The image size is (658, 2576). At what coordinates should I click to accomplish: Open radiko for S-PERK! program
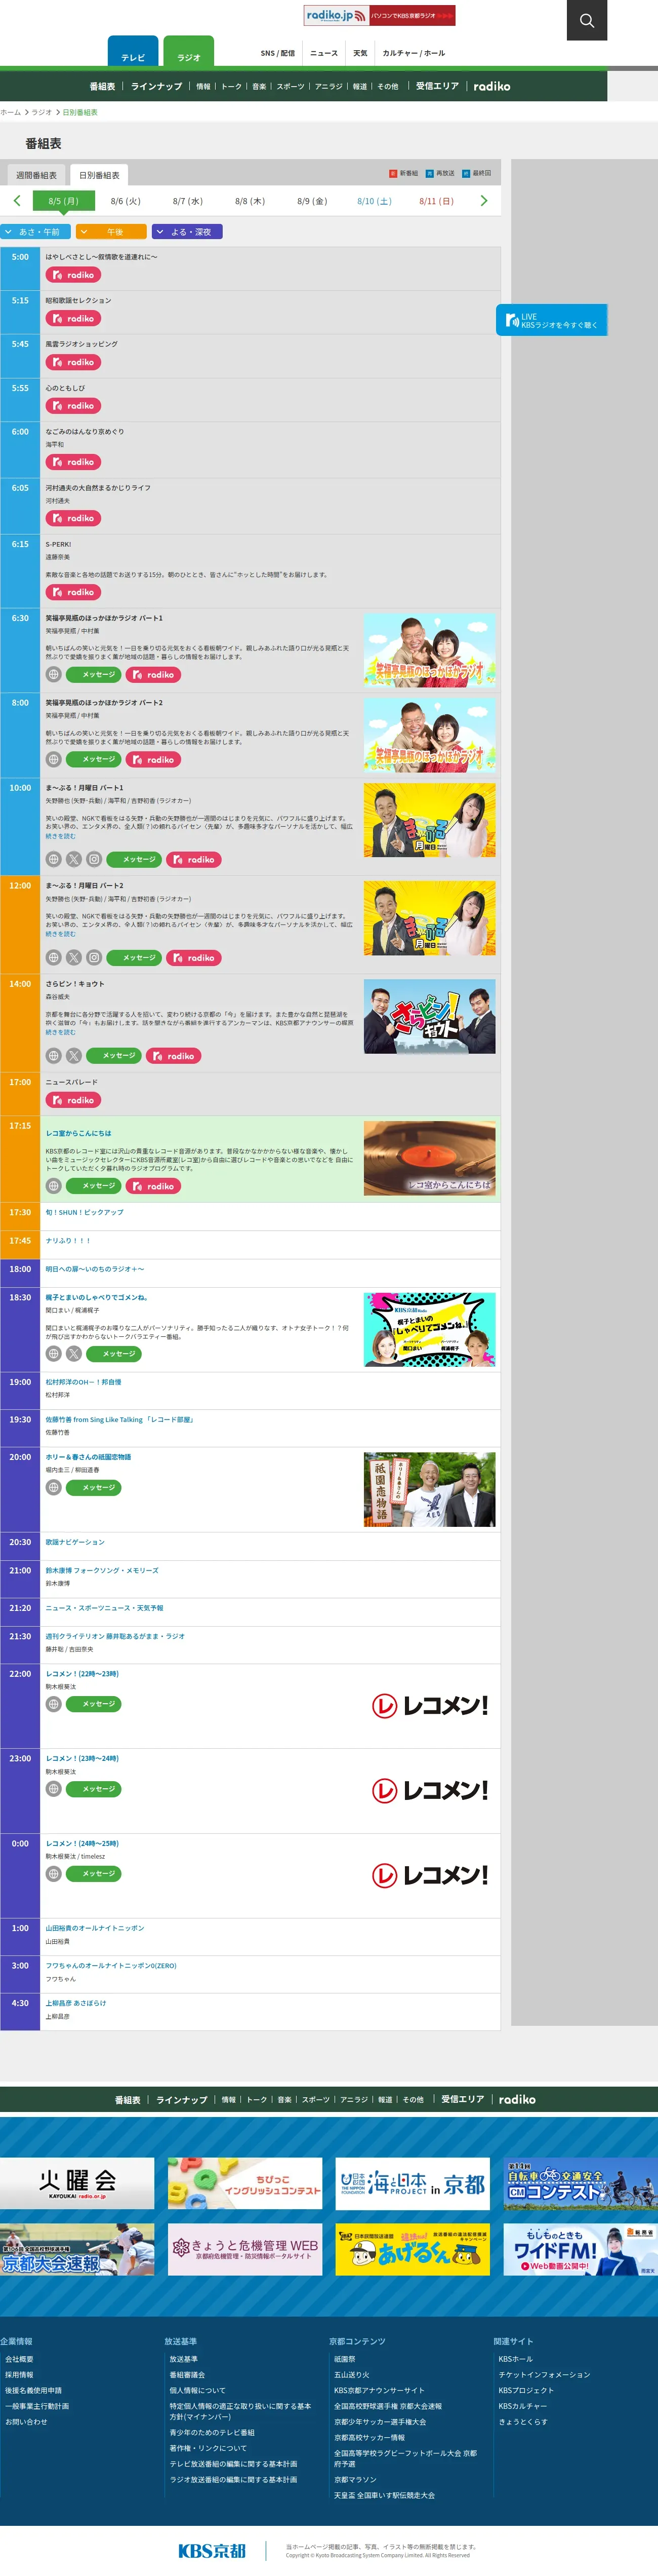[73, 592]
